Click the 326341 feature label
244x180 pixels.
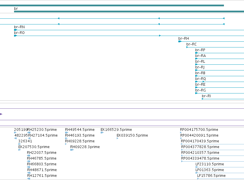(25, 141)
